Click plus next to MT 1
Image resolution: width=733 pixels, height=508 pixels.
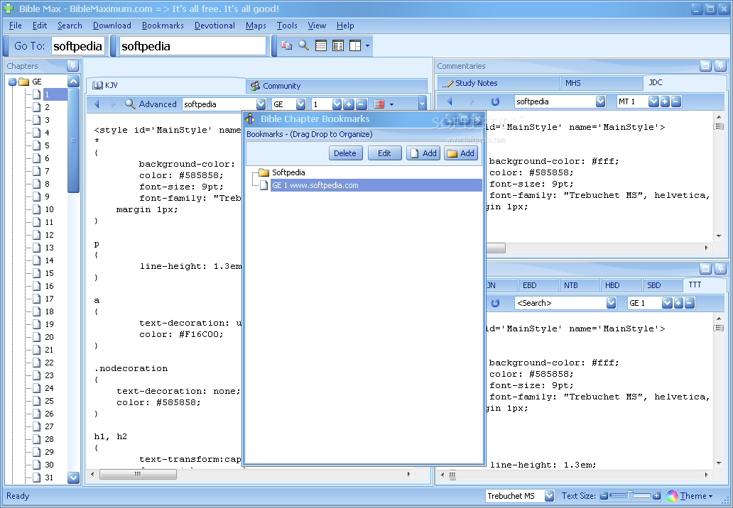pyautogui.click(x=665, y=101)
